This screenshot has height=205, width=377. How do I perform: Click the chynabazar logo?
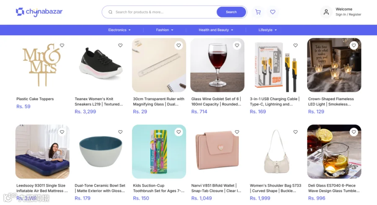39,12
